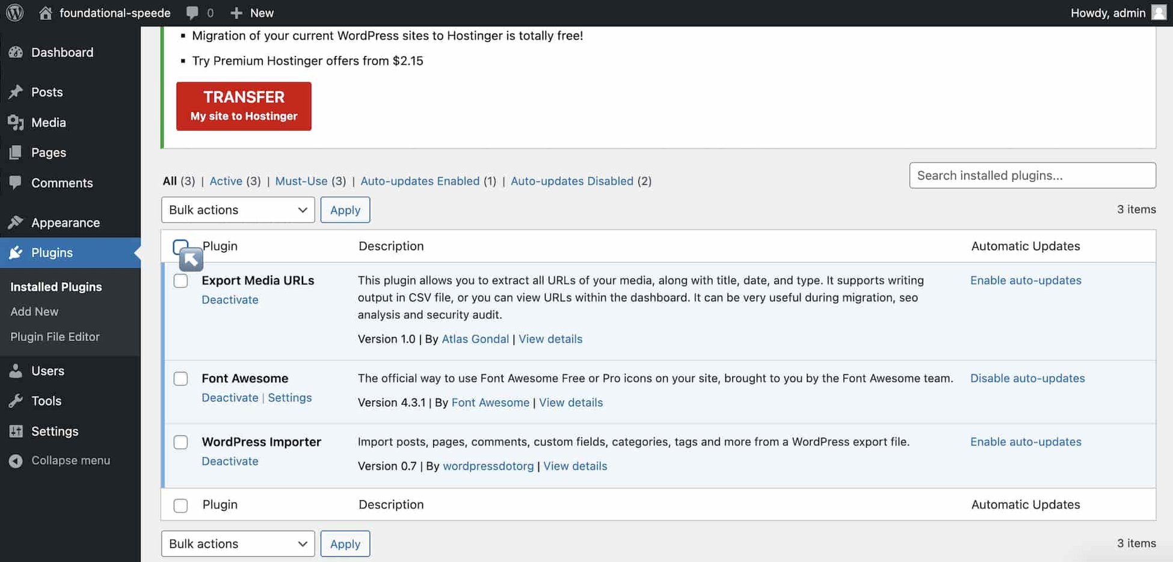Open the WordPress logo menu

[x=13, y=12]
